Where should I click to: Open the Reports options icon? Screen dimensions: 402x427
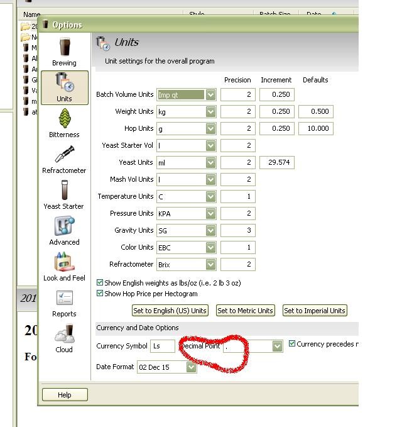pos(64,302)
